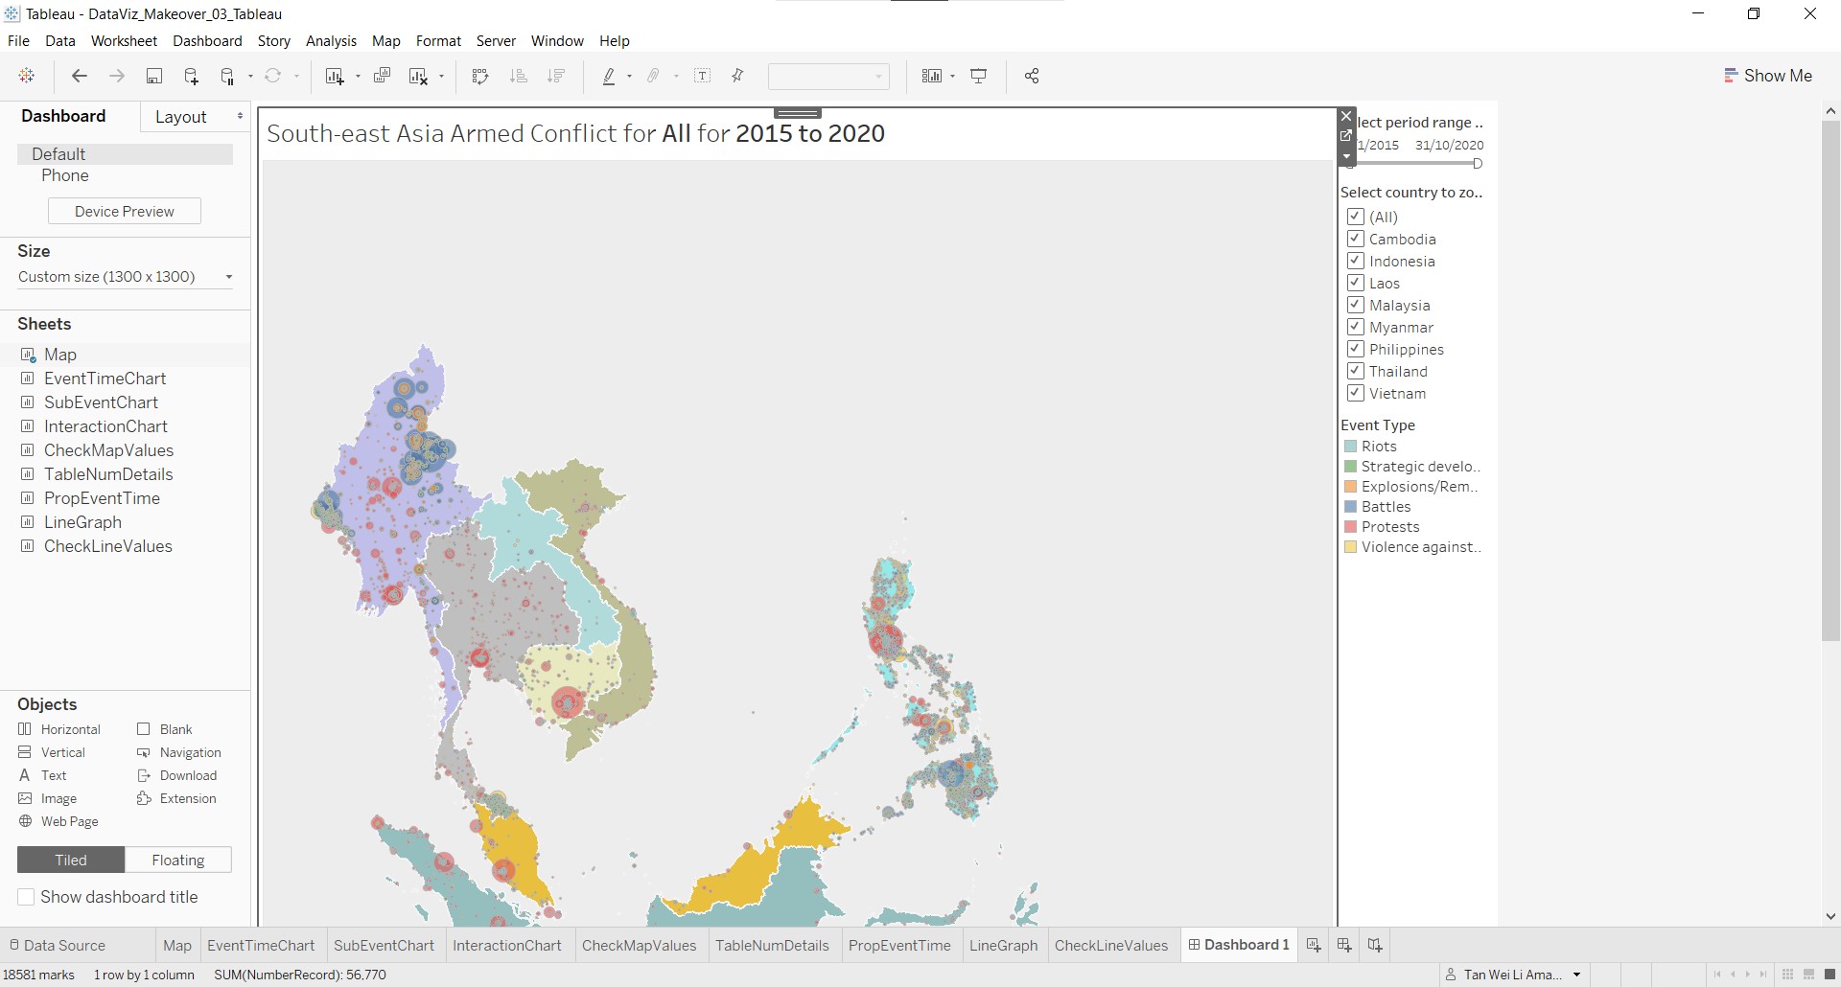The height and width of the screenshot is (987, 1841).
Task: Click the Device Preview button
Action: pyautogui.click(x=125, y=212)
